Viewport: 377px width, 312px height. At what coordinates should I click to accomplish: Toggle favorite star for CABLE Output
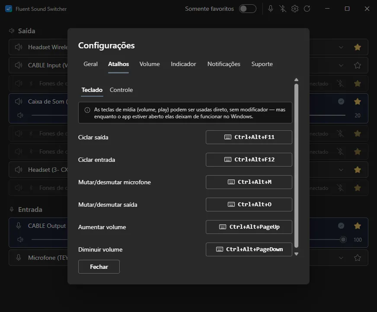(358, 226)
